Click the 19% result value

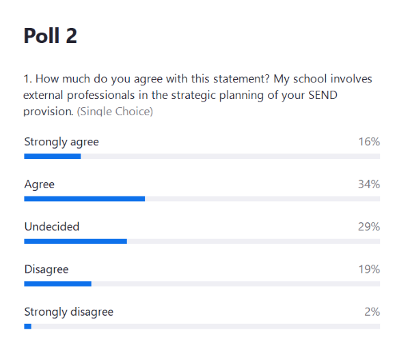click(x=369, y=269)
